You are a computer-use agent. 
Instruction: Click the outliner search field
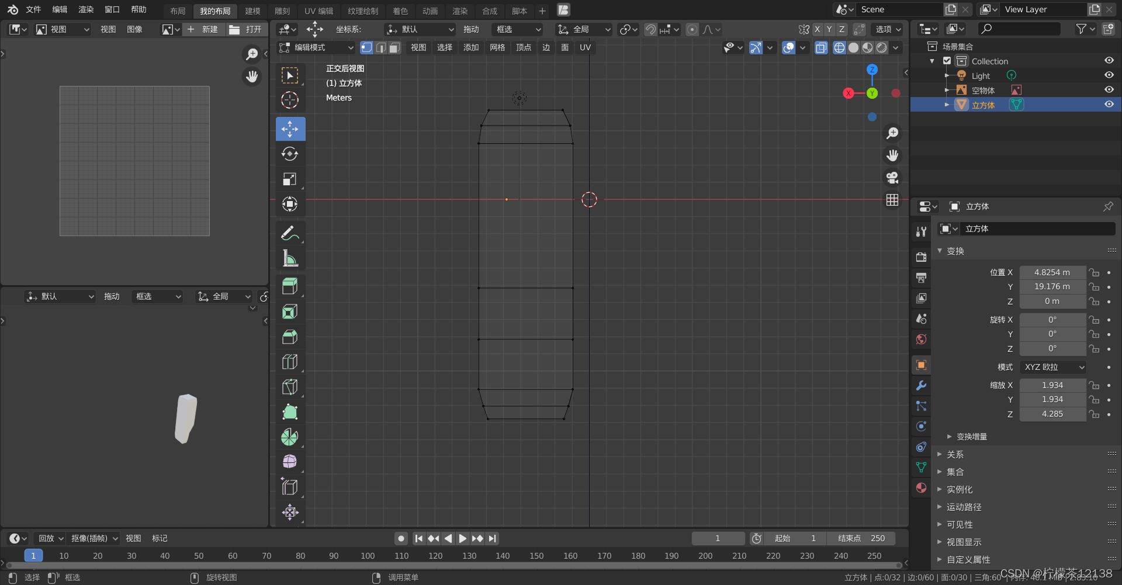1020,29
